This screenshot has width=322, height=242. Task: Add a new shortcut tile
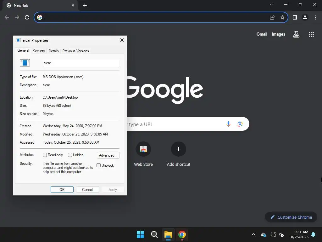pyautogui.click(x=179, y=154)
